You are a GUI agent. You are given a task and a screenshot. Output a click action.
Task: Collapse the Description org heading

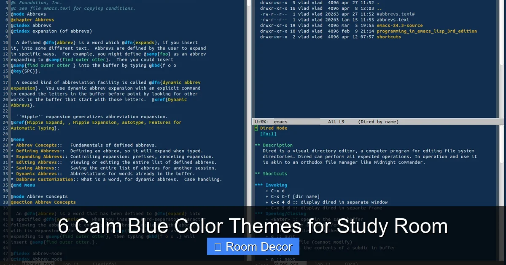pos(274,145)
